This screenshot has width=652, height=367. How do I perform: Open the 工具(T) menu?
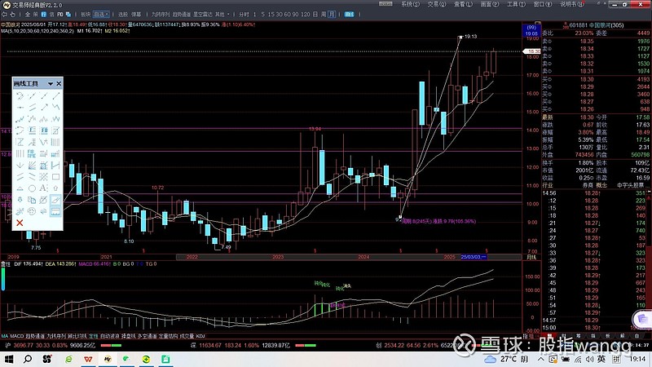pyautogui.click(x=516, y=4)
